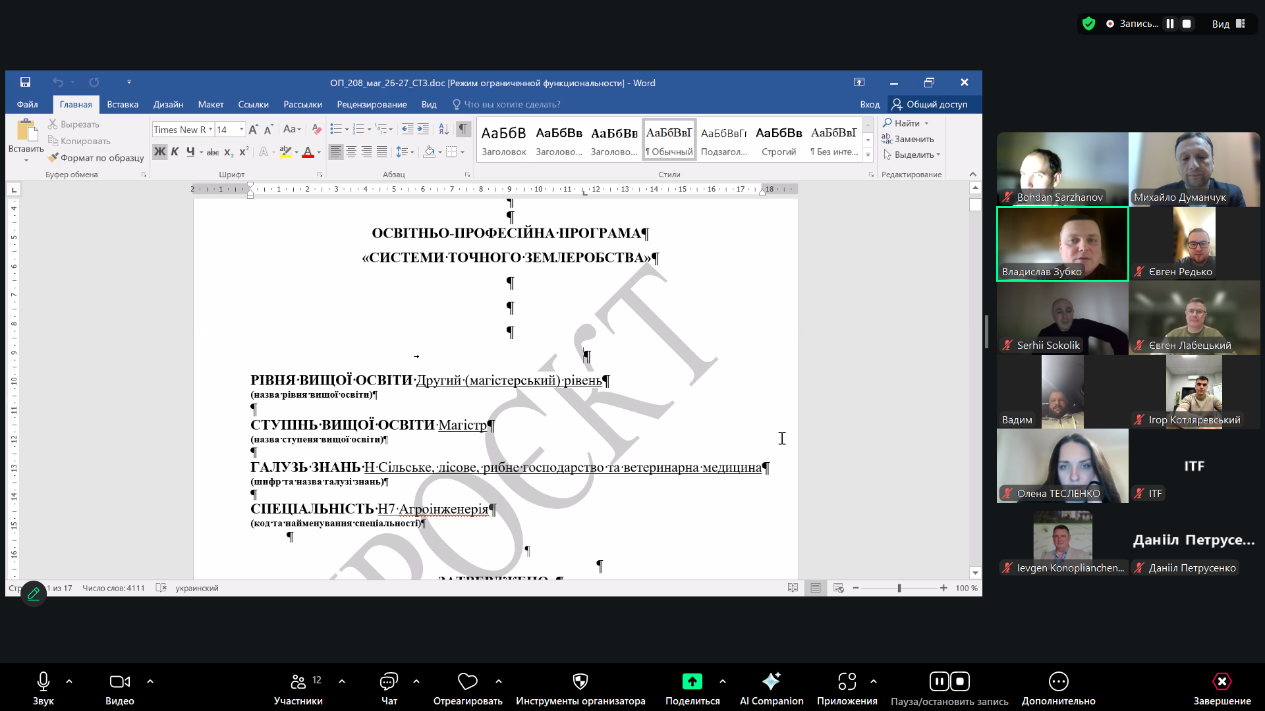Click the paragraph marks (¶) show/hide icon

click(x=464, y=129)
